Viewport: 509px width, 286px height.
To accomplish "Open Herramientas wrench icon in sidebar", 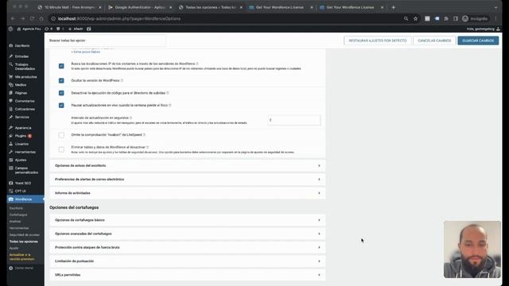I will point(10,152).
